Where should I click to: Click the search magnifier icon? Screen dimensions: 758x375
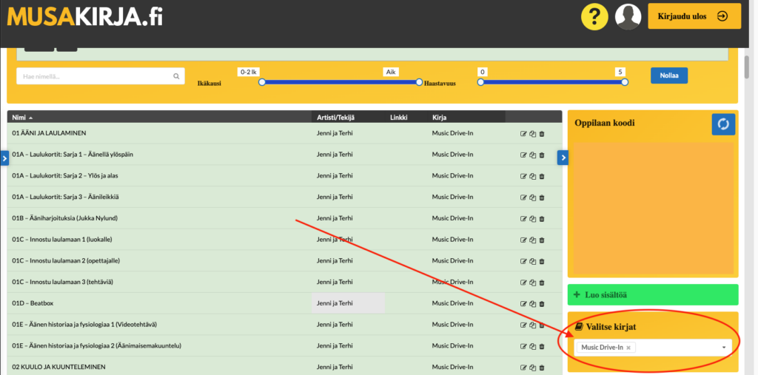pos(176,76)
